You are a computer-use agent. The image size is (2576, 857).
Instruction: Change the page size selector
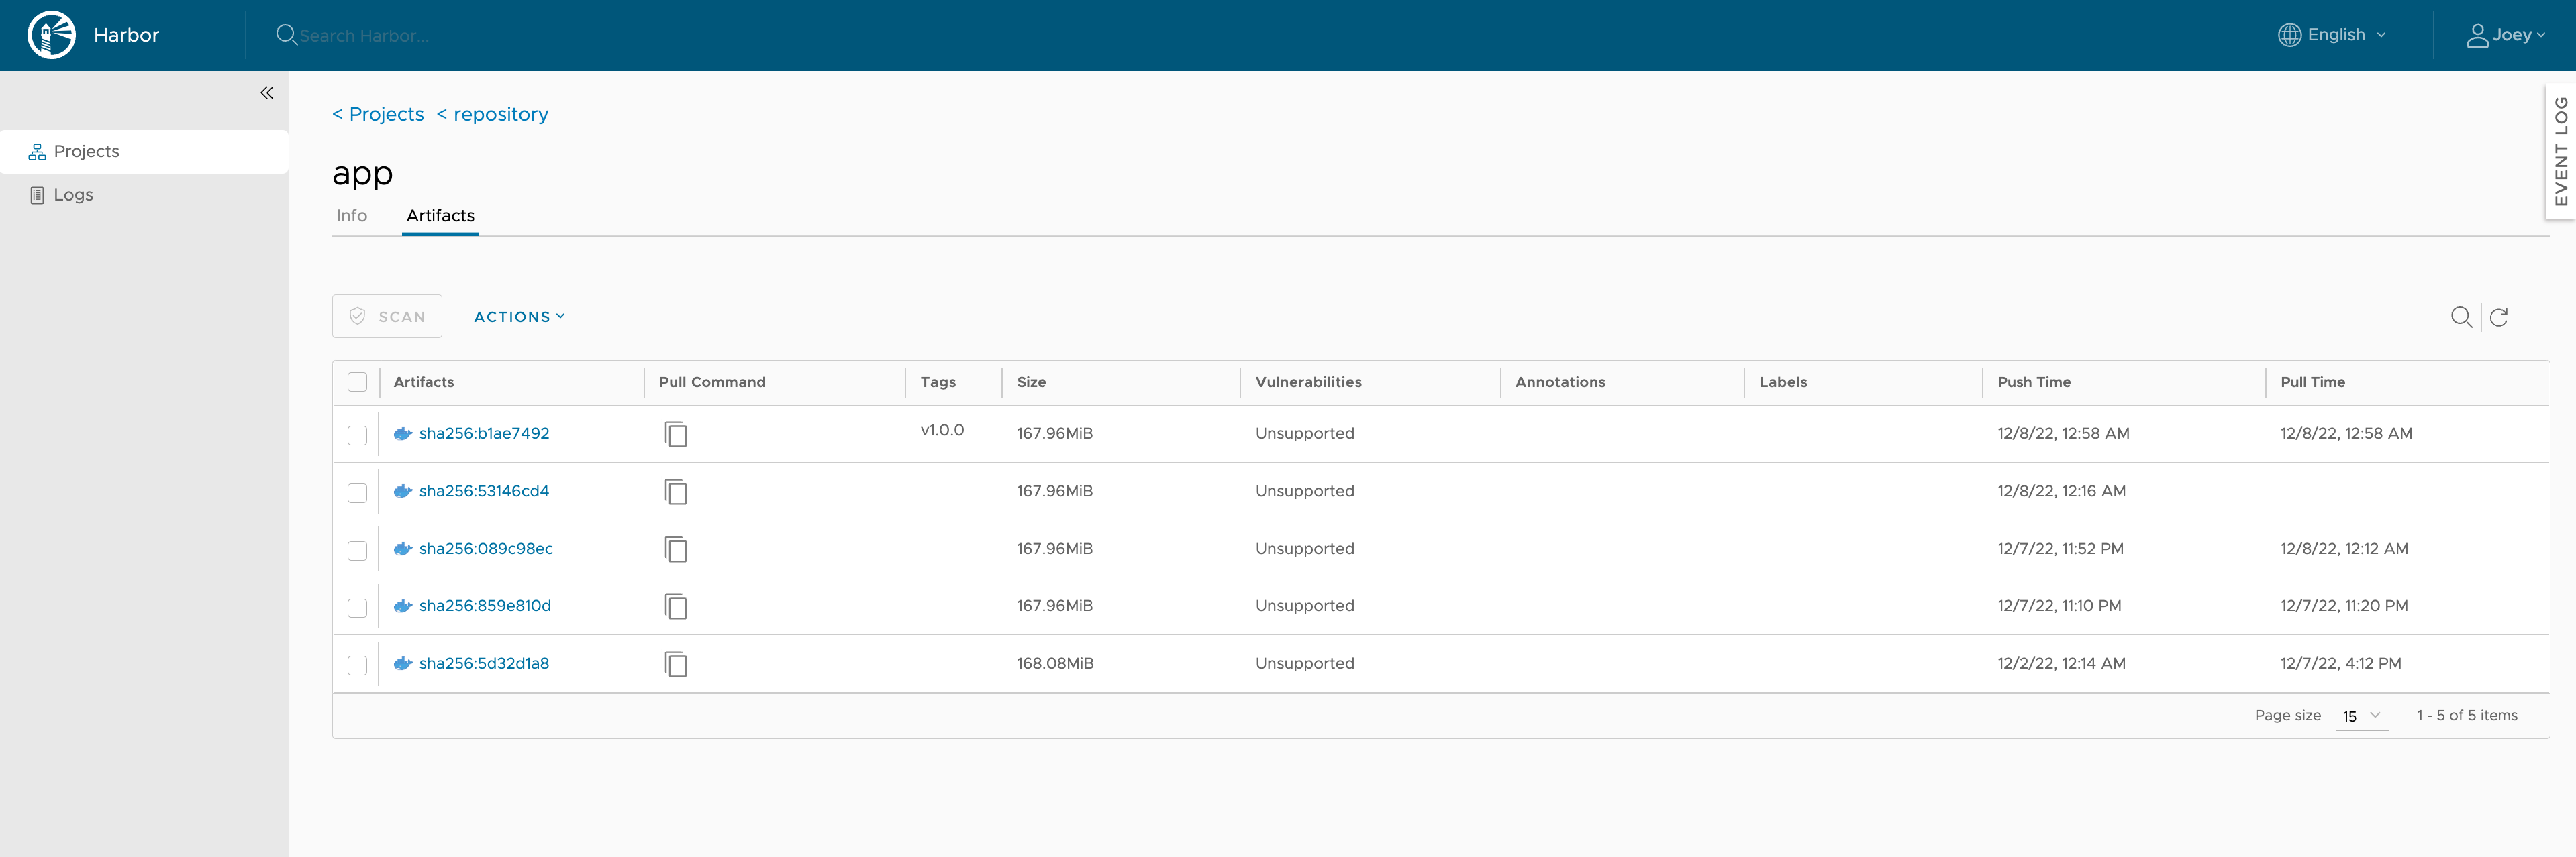pyautogui.click(x=2361, y=716)
